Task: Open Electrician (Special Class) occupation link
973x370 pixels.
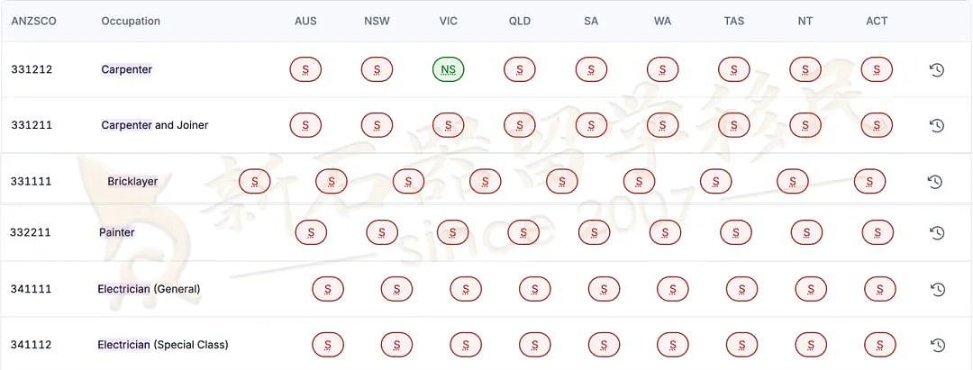Action: 162,345
